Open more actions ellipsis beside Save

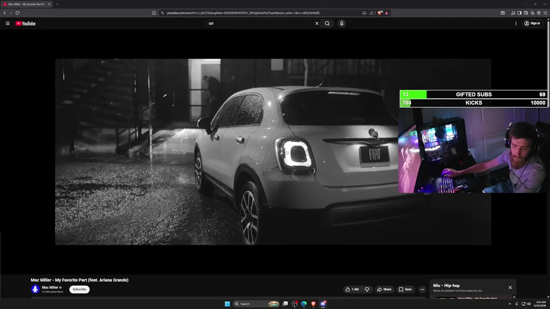422,289
